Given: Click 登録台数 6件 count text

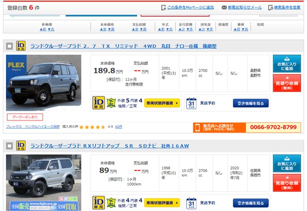Looking at the screenshot, I should (x=24, y=7).
